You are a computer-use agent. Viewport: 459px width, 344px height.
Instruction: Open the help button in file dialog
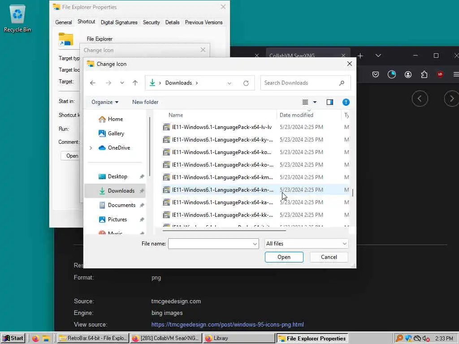[x=346, y=102]
